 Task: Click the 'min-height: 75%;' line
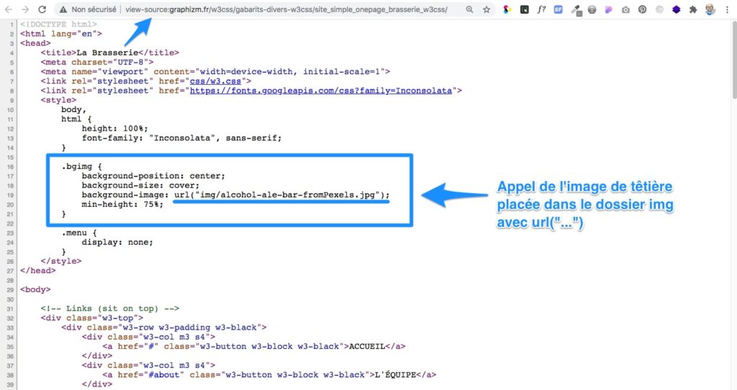tap(122, 205)
